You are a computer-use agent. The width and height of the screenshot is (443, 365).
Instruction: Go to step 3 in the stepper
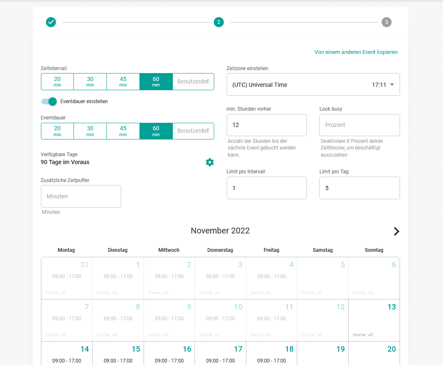pos(387,22)
